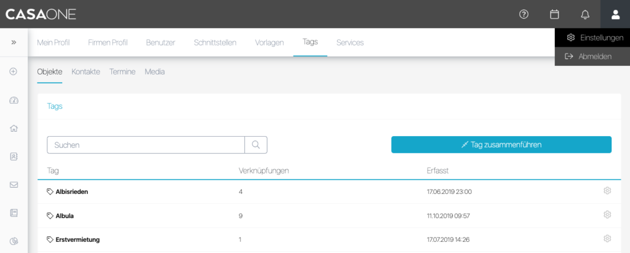Click into the Suchen search field
630x253 pixels.
tap(146, 145)
